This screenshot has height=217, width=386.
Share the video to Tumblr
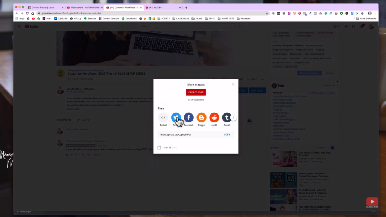pyautogui.click(x=227, y=118)
